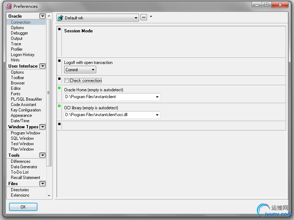Screen dimensions: 294x220
Task: Click the preference set icon beside Default wk
Action: click(x=61, y=18)
